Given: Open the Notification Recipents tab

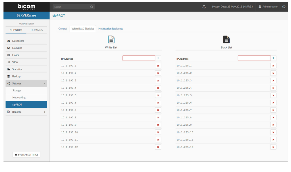Looking at the screenshot, I should (x=111, y=28).
